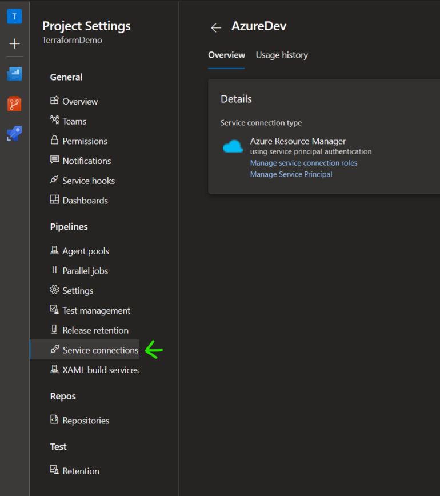Click the blue T project avatar

(x=14, y=16)
